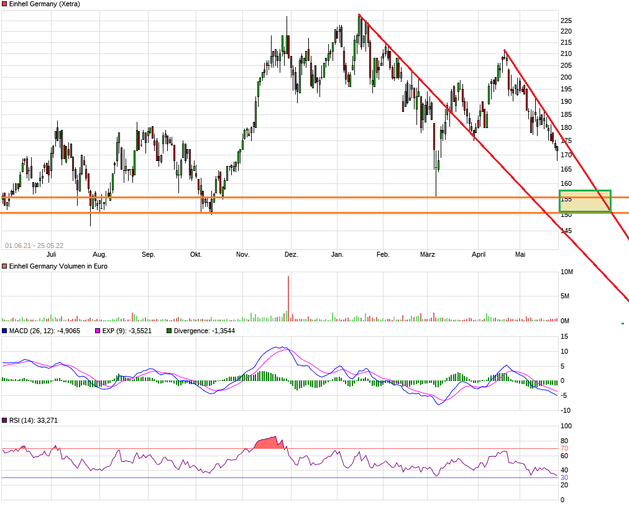Click the Einhell Germany (Xetra) chart title

point(44,4)
